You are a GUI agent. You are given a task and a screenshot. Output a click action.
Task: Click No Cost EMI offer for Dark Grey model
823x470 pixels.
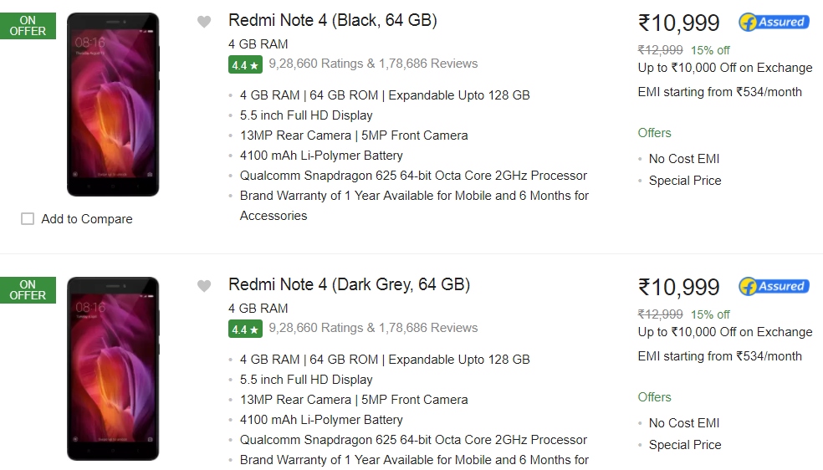(x=684, y=423)
